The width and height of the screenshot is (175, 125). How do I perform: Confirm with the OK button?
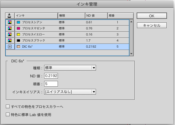[x=152, y=16]
